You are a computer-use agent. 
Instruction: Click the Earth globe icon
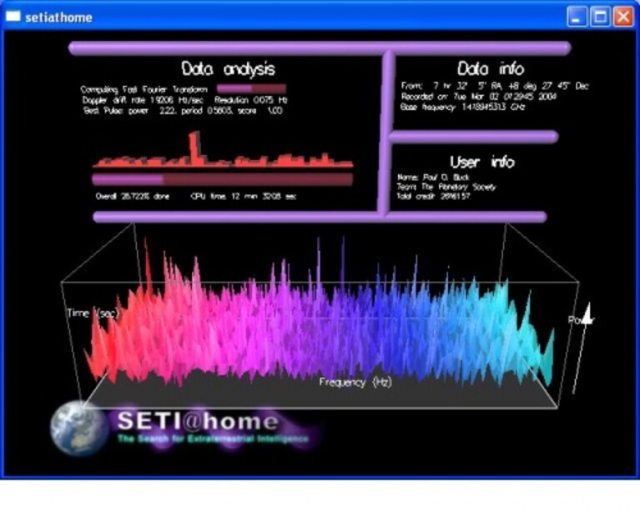click(78, 428)
